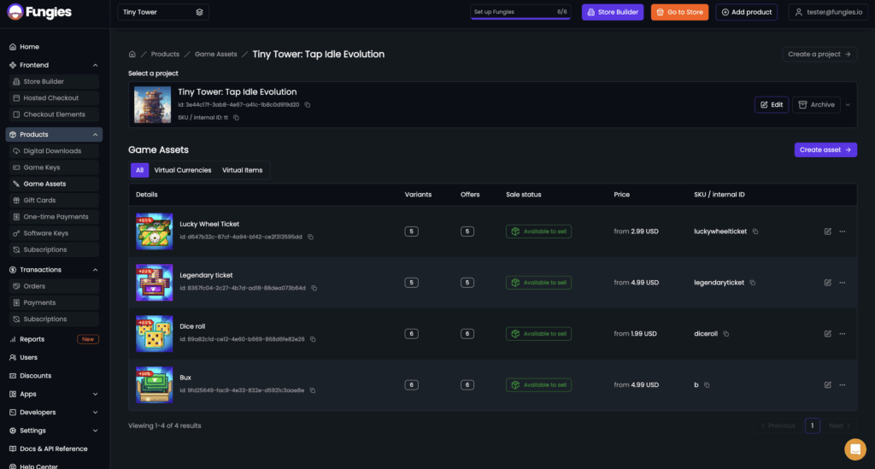Viewport: 875px width, 469px height.
Task: Copy the Dice roll asset ID
Action: pos(313,339)
